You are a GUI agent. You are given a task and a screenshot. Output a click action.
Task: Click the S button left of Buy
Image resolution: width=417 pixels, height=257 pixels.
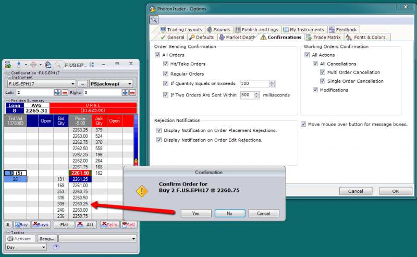pyautogui.click(x=8, y=225)
